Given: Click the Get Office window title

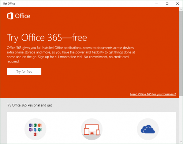Looking at the screenshot, I should click(x=9, y=4).
